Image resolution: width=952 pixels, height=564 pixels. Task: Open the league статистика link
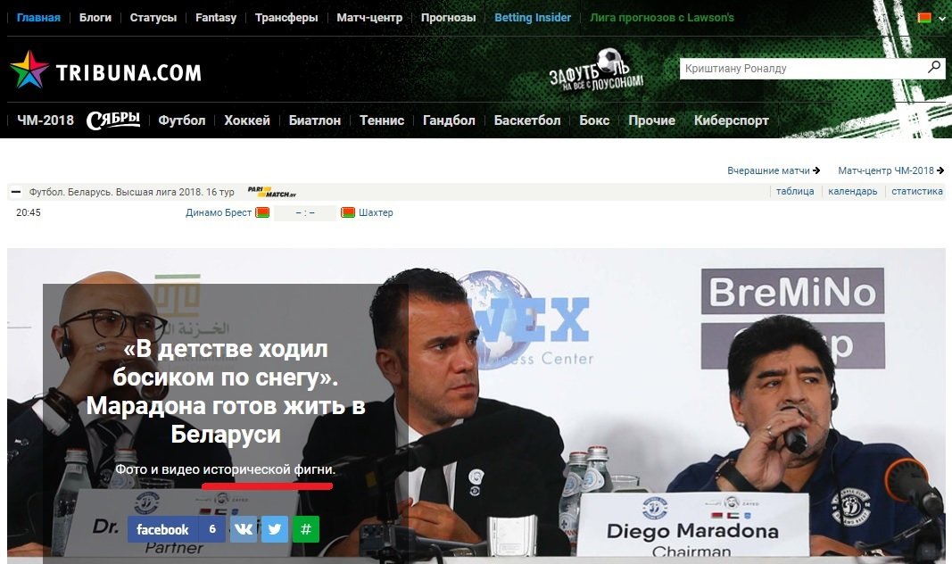point(917,191)
